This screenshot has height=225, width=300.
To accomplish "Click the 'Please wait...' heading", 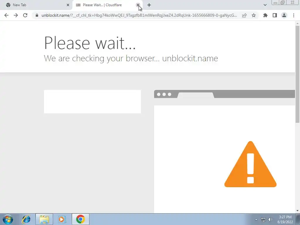I will pyautogui.click(x=90, y=43).
